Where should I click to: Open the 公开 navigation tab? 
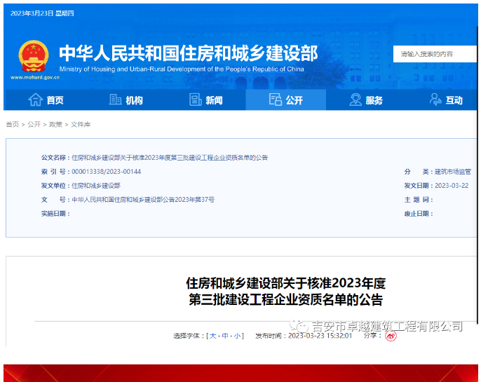pyautogui.click(x=286, y=100)
